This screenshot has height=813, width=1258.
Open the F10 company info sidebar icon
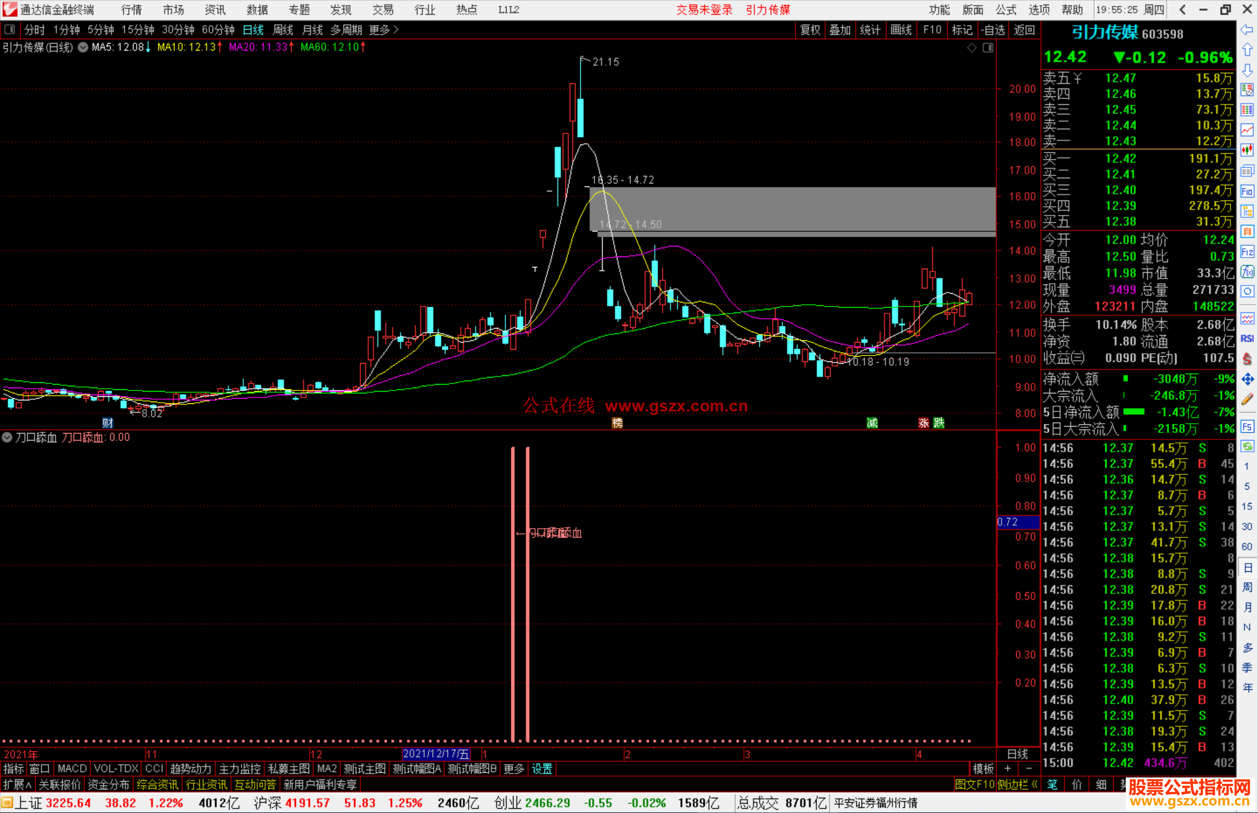pos(1247,191)
